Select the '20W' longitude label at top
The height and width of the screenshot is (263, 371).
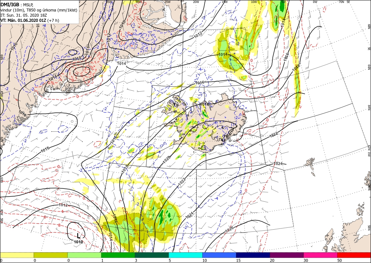click(x=196, y=2)
